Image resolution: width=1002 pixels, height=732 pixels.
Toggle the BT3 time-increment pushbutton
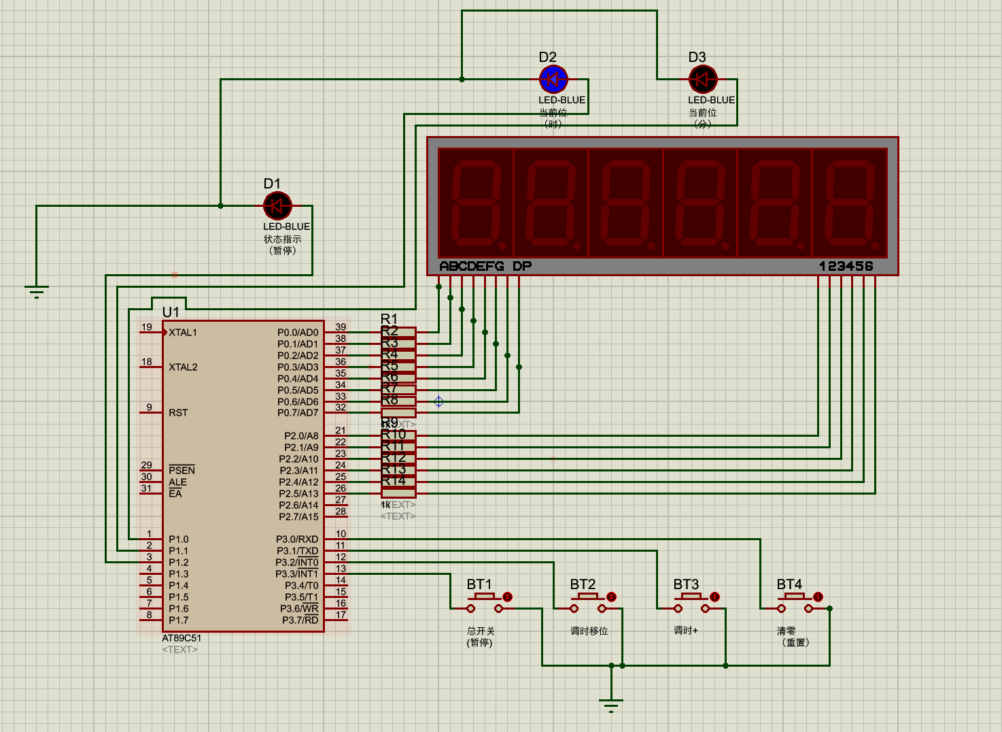[691, 603]
